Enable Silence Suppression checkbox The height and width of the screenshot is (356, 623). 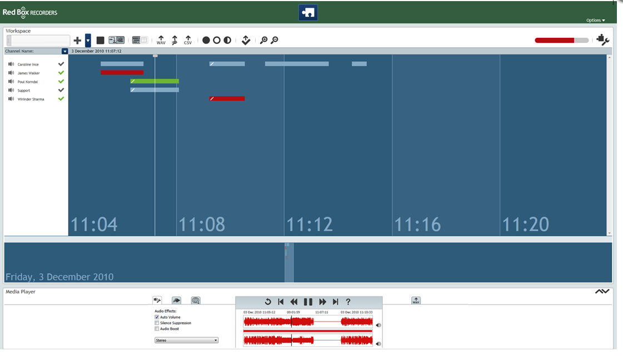[157, 323]
